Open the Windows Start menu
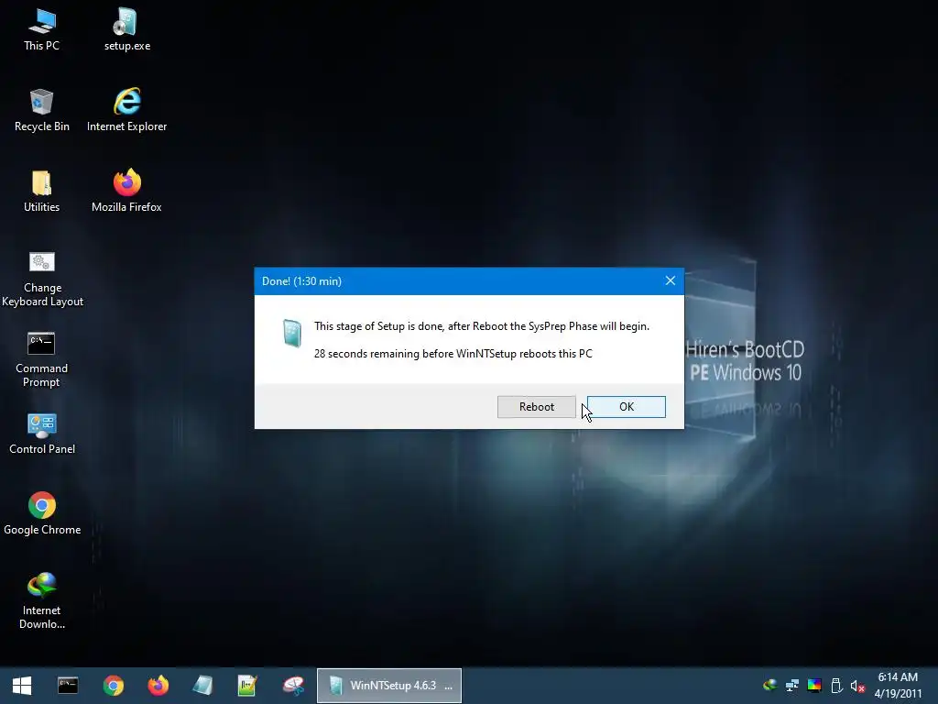The height and width of the screenshot is (704, 938). point(22,686)
